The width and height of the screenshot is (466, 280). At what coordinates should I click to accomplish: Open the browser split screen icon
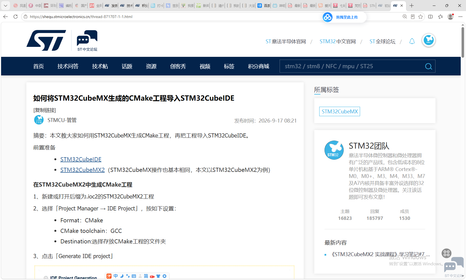[x=430, y=17]
